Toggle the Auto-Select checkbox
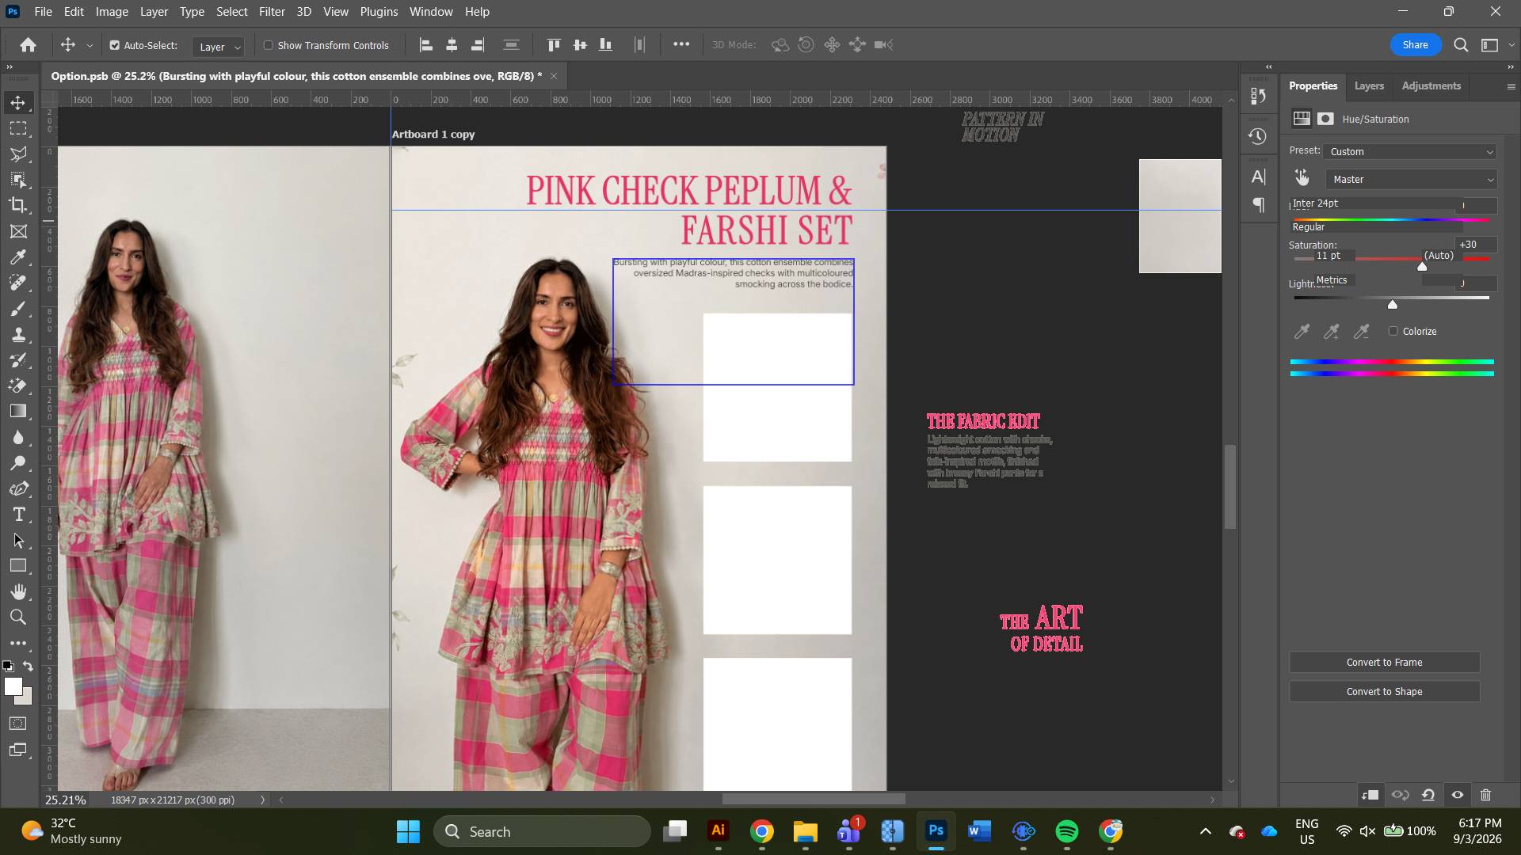1521x855 pixels. 115,46
